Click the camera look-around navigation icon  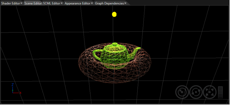(x=182, y=92)
